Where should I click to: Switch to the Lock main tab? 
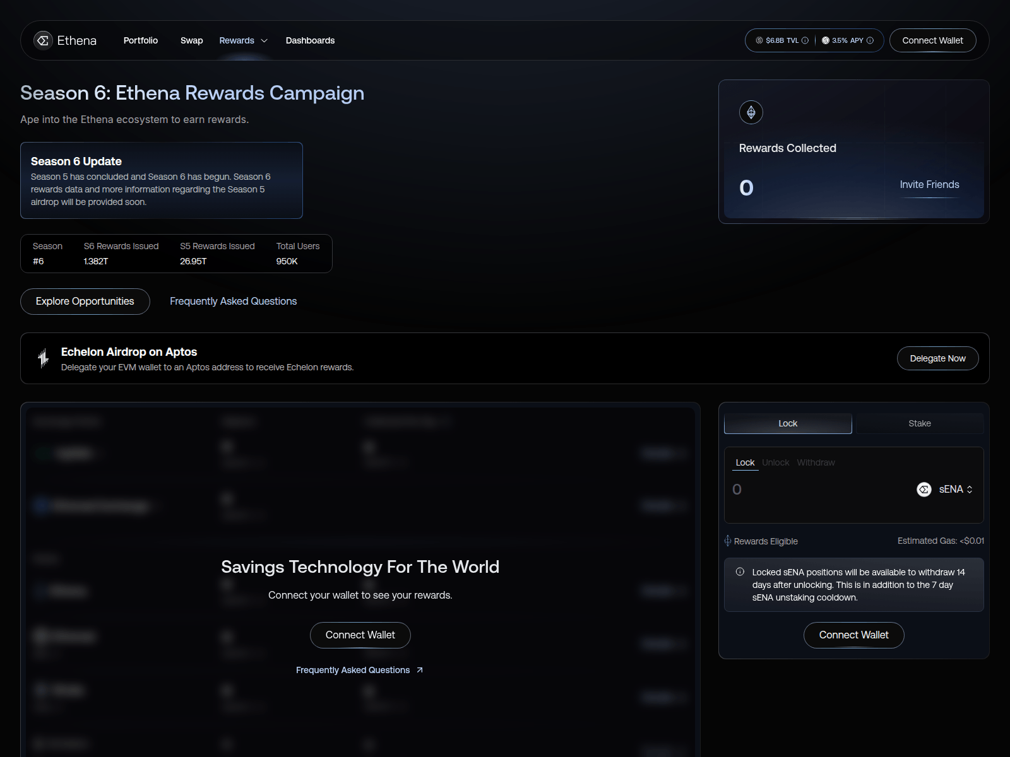[788, 423]
